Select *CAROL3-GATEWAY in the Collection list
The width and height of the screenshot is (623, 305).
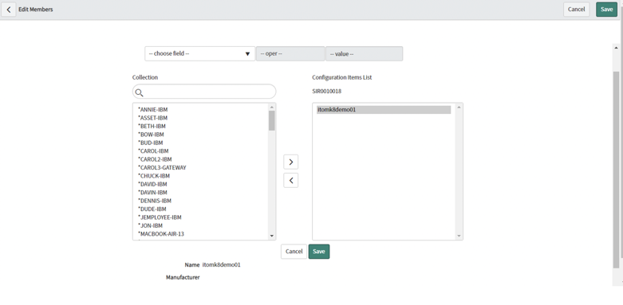point(162,167)
